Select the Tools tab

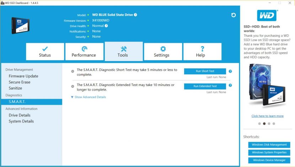124,51
